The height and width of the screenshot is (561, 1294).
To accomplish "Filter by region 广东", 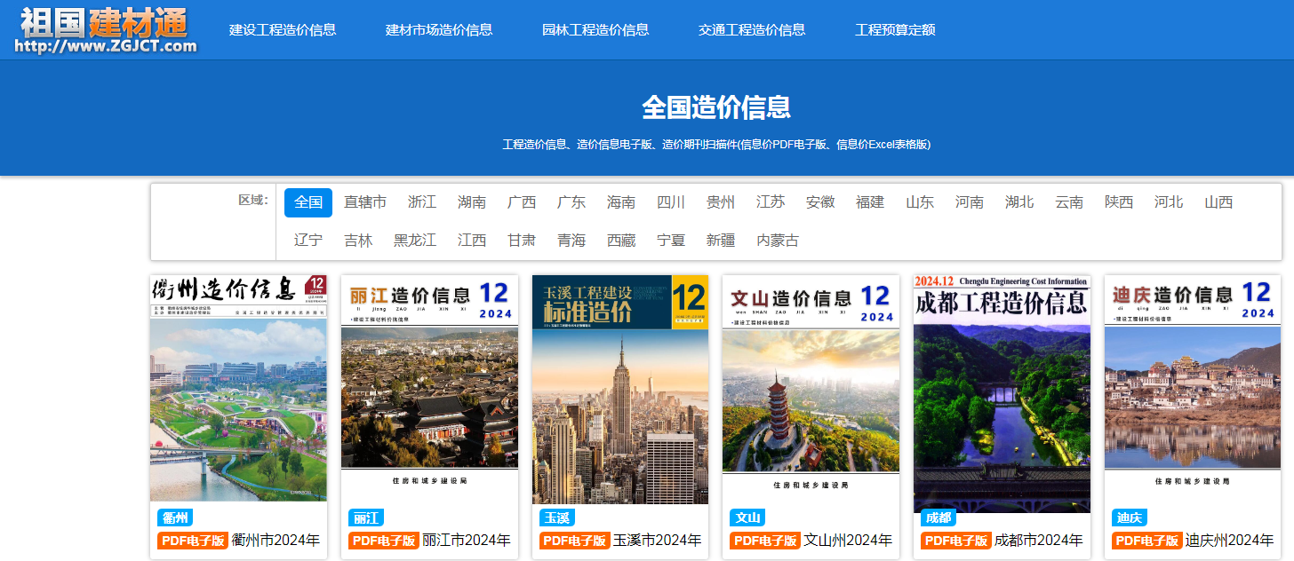I will pos(571,202).
